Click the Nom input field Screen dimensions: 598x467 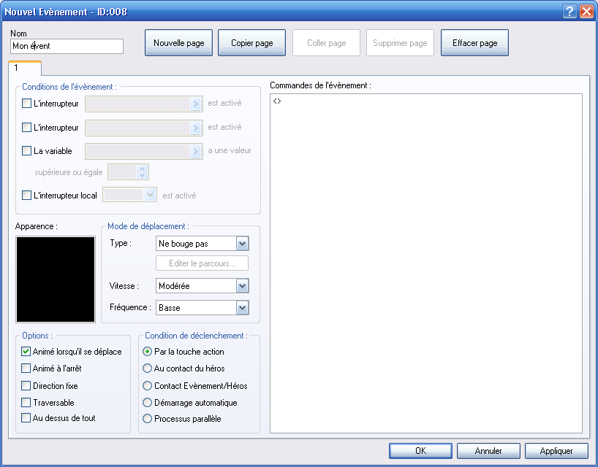click(67, 46)
